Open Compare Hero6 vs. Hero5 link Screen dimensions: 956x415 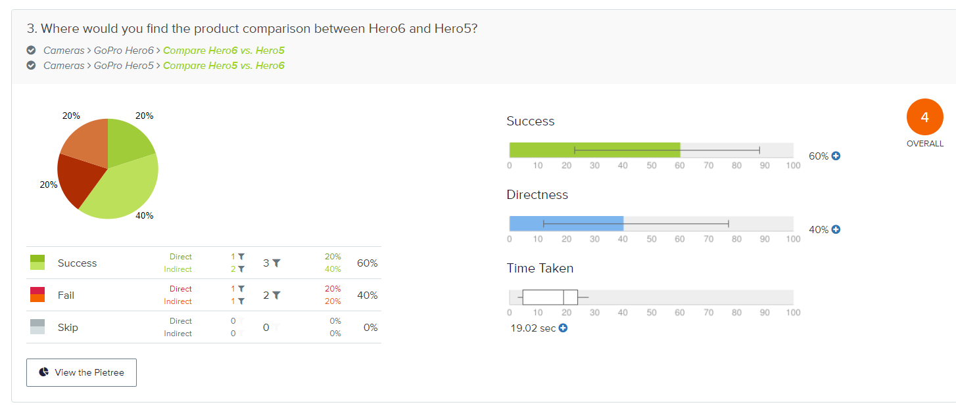pyautogui.click(x=224, y=51)
